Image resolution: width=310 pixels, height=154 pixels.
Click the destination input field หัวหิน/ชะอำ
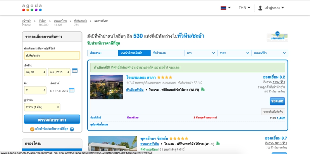click(x=52, y=55)
